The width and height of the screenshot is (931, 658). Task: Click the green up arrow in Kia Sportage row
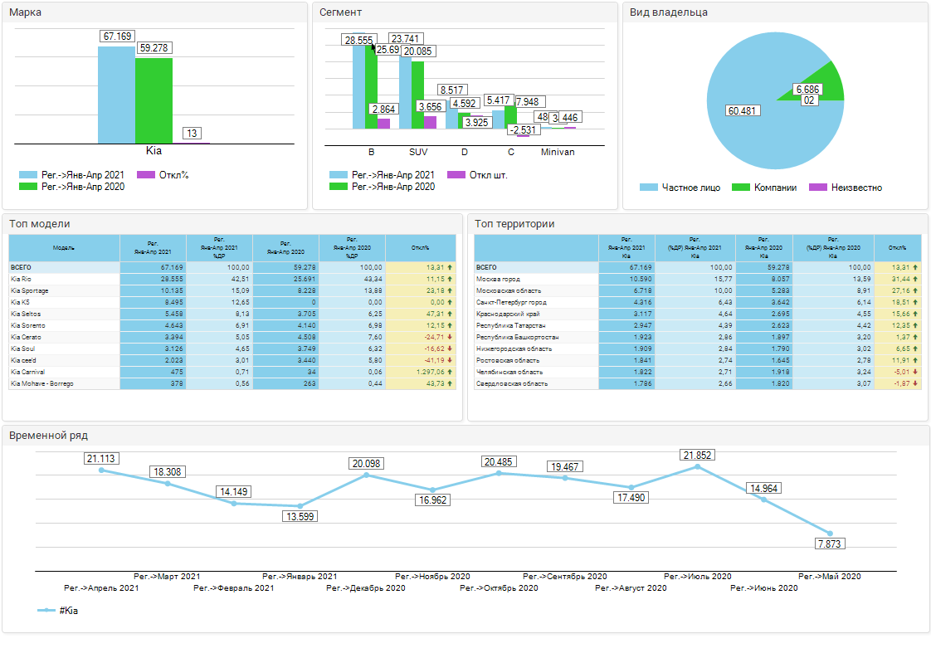[x=450, y=291]
